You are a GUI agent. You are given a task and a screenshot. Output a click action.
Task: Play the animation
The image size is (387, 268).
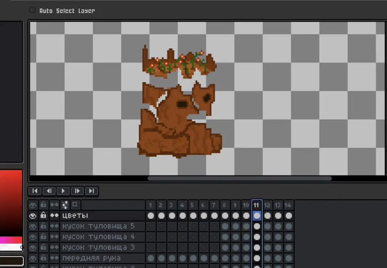coord(63,191)
